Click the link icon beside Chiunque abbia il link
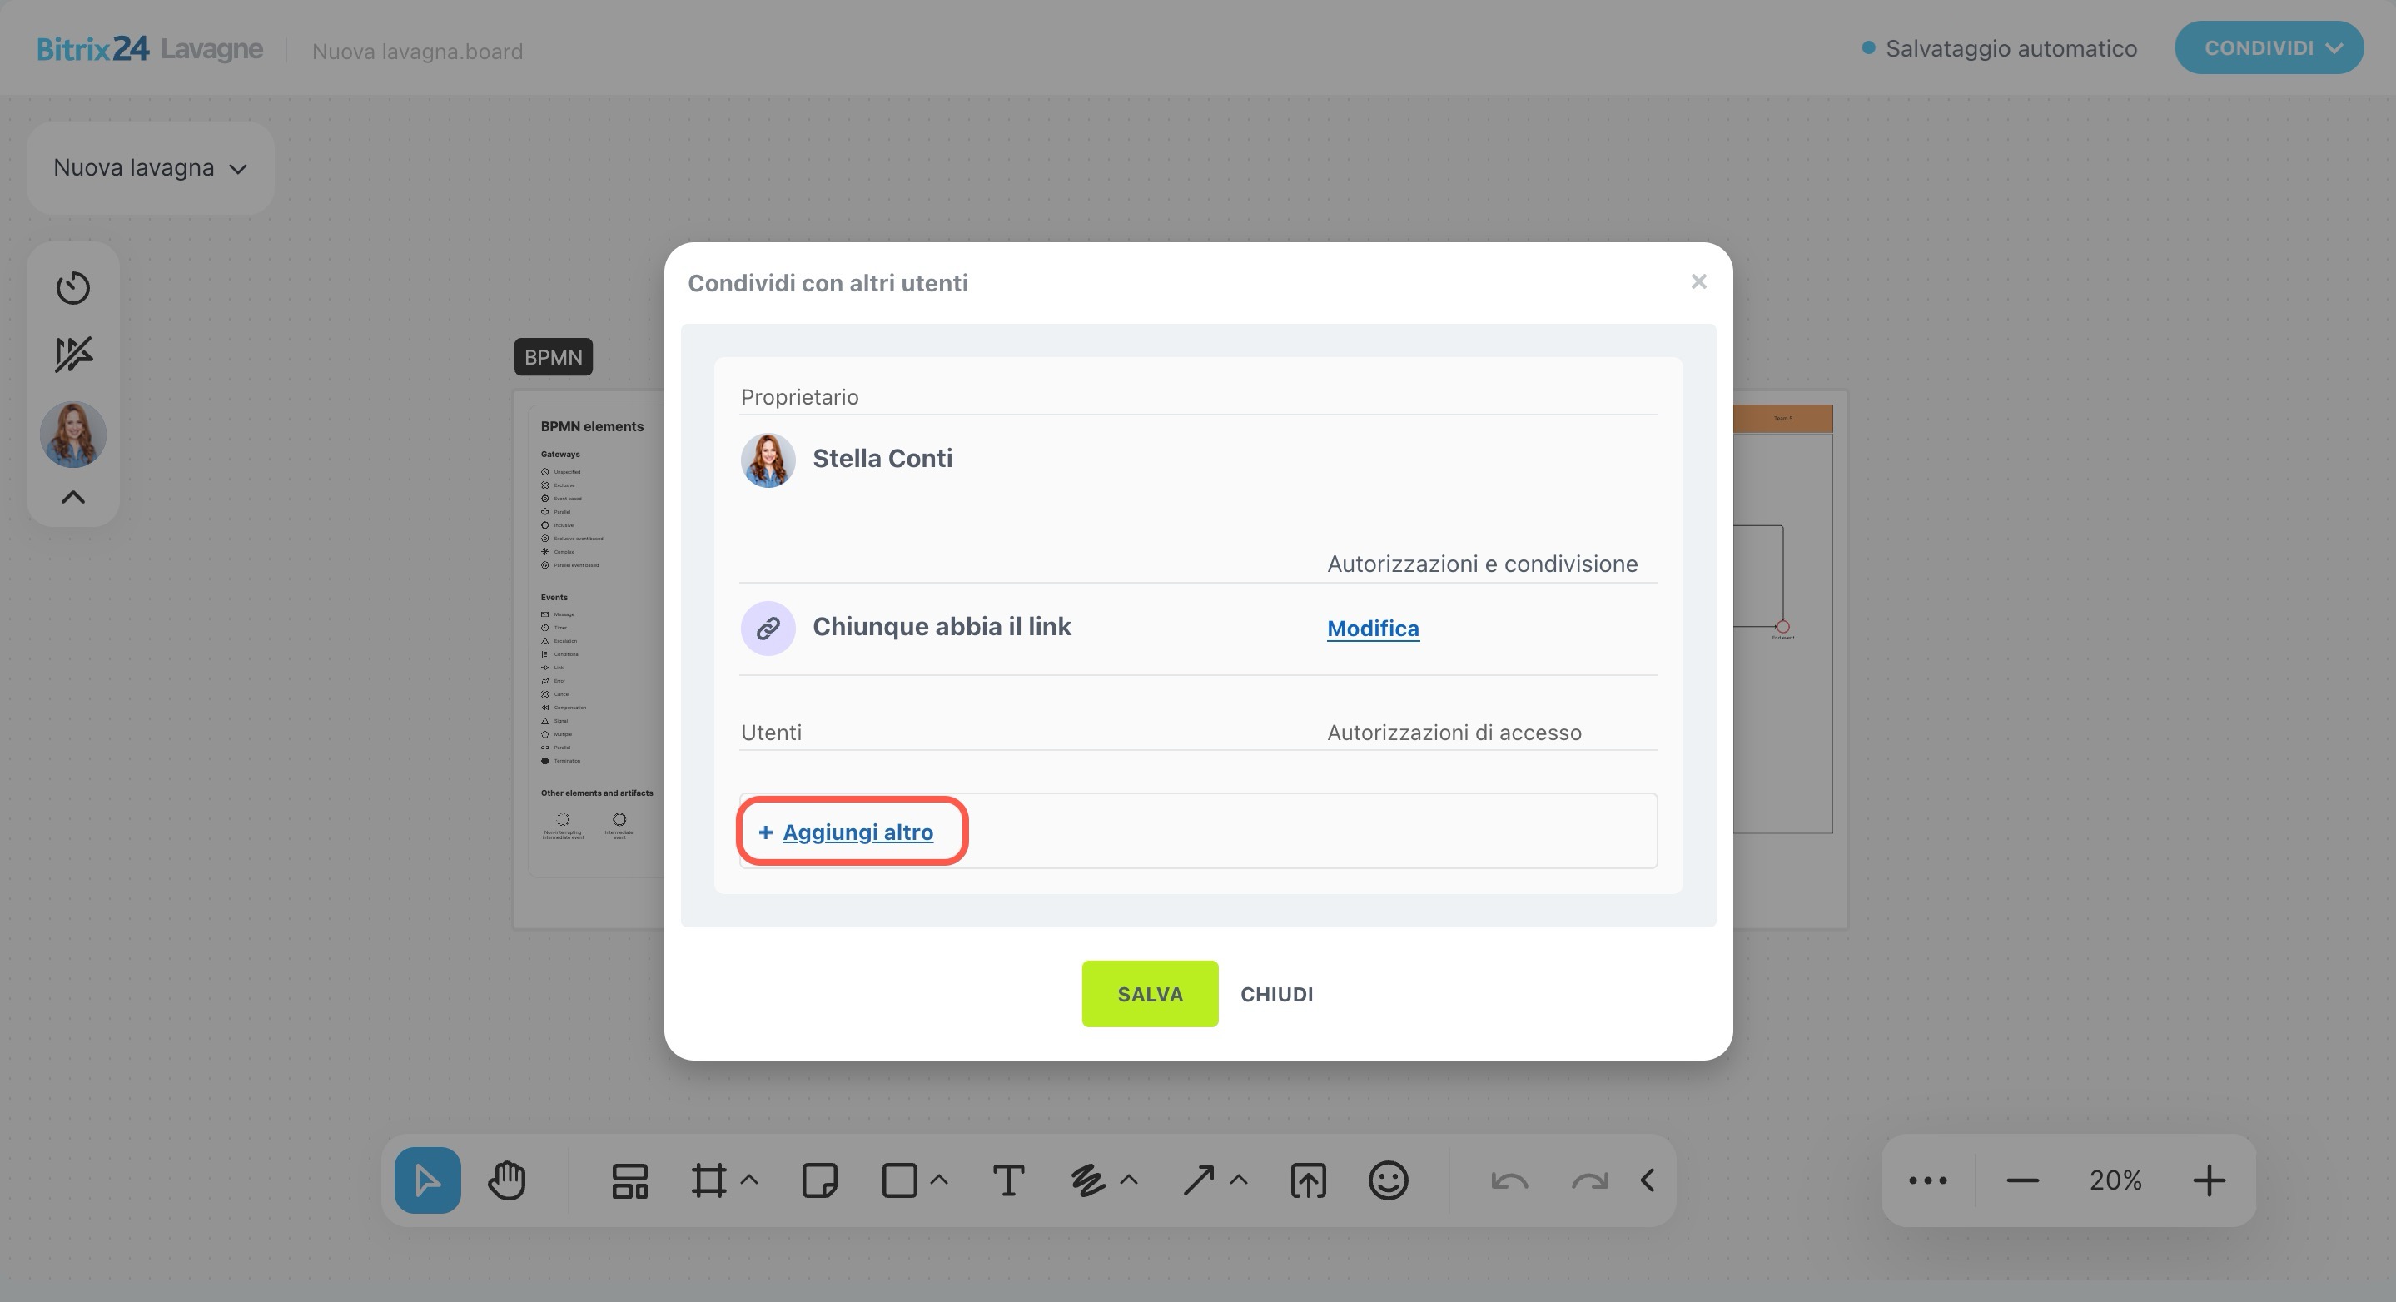The image size is (2396, 1302). click(x=768, y=629)
